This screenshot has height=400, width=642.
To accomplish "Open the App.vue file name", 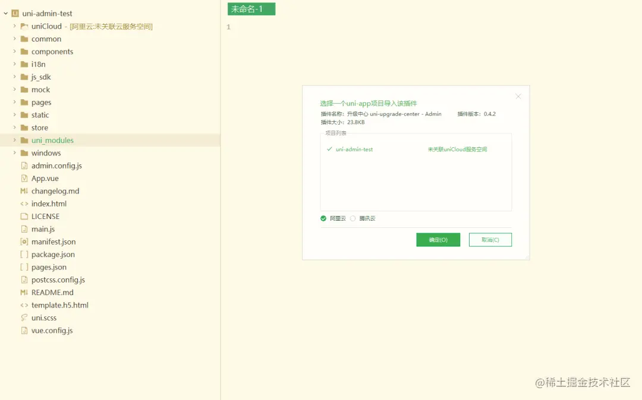I will click(45, 179).
